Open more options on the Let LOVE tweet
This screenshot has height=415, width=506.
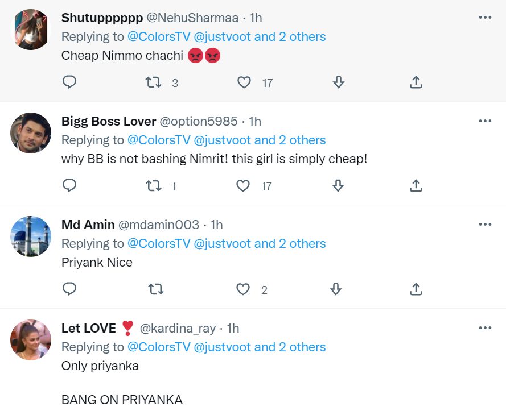pos(485,328)
